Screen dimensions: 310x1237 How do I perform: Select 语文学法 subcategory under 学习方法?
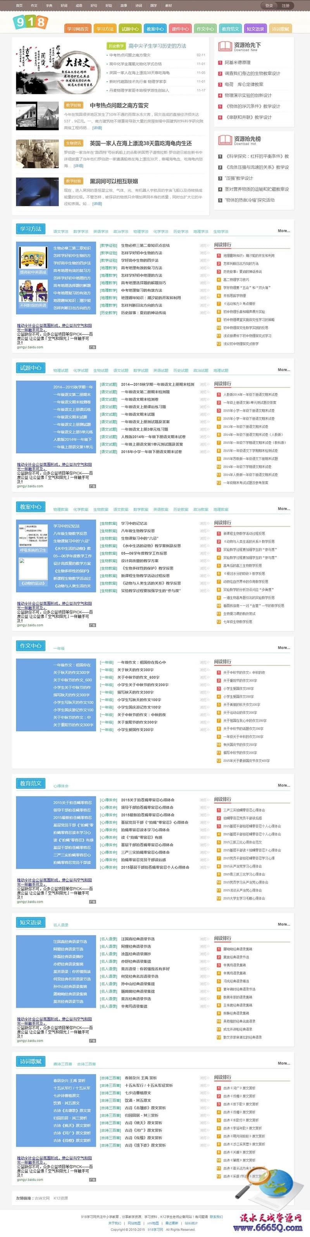coord(61,231)
